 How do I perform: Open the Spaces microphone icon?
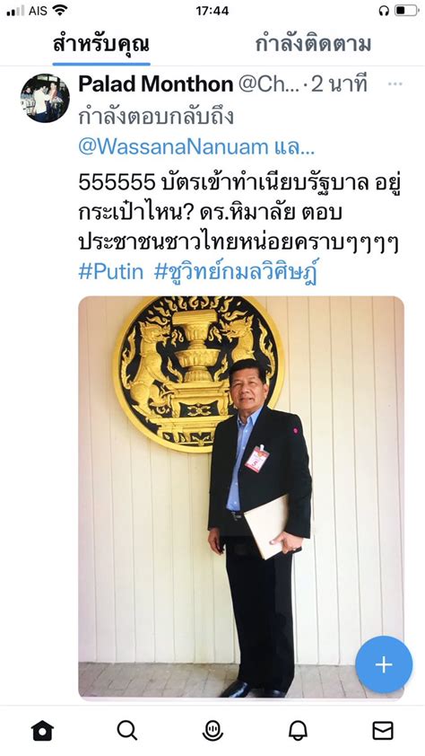pyautogui.click(x=212, y=731)
